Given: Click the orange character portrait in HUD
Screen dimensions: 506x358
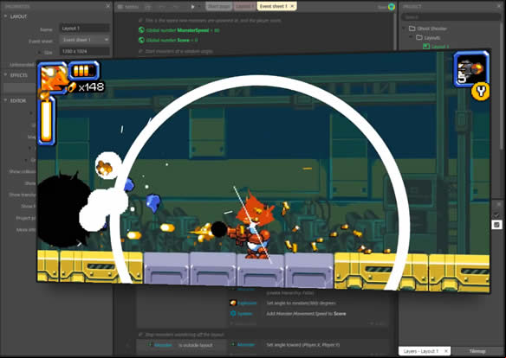Looking at the screenshot, I should pyautogui.click(x=53, y=78).
